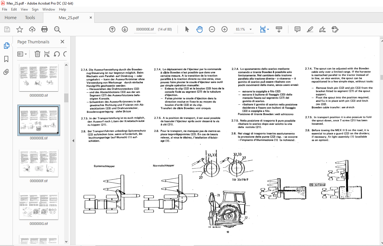The width and height of the screenshot is (383, 246).
Task: Show Page Thumbnails panel in the sidebar
Action: pyautogui.click(x=6, y=46)
